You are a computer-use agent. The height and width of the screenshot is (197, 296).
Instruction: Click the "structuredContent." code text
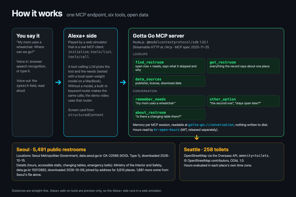[86, 115]
